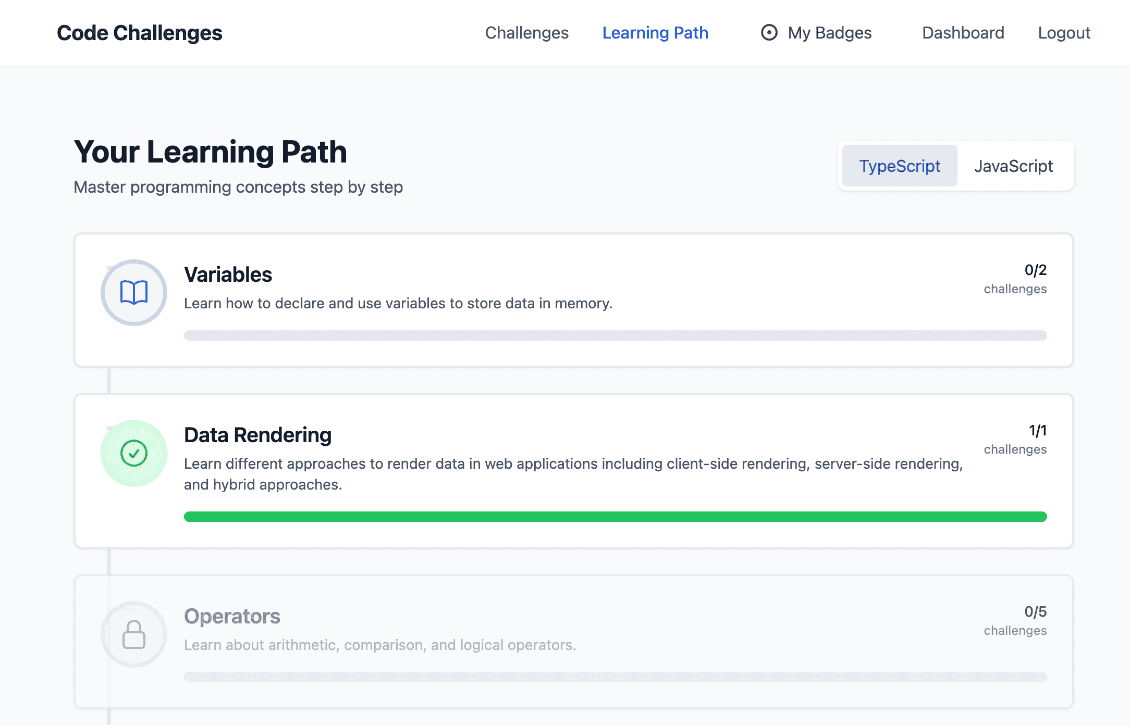Screen dimensions: 1130x725
Task: Click the 'Master programming concepts step by step' subtitle
Action: tap(238, 187)
